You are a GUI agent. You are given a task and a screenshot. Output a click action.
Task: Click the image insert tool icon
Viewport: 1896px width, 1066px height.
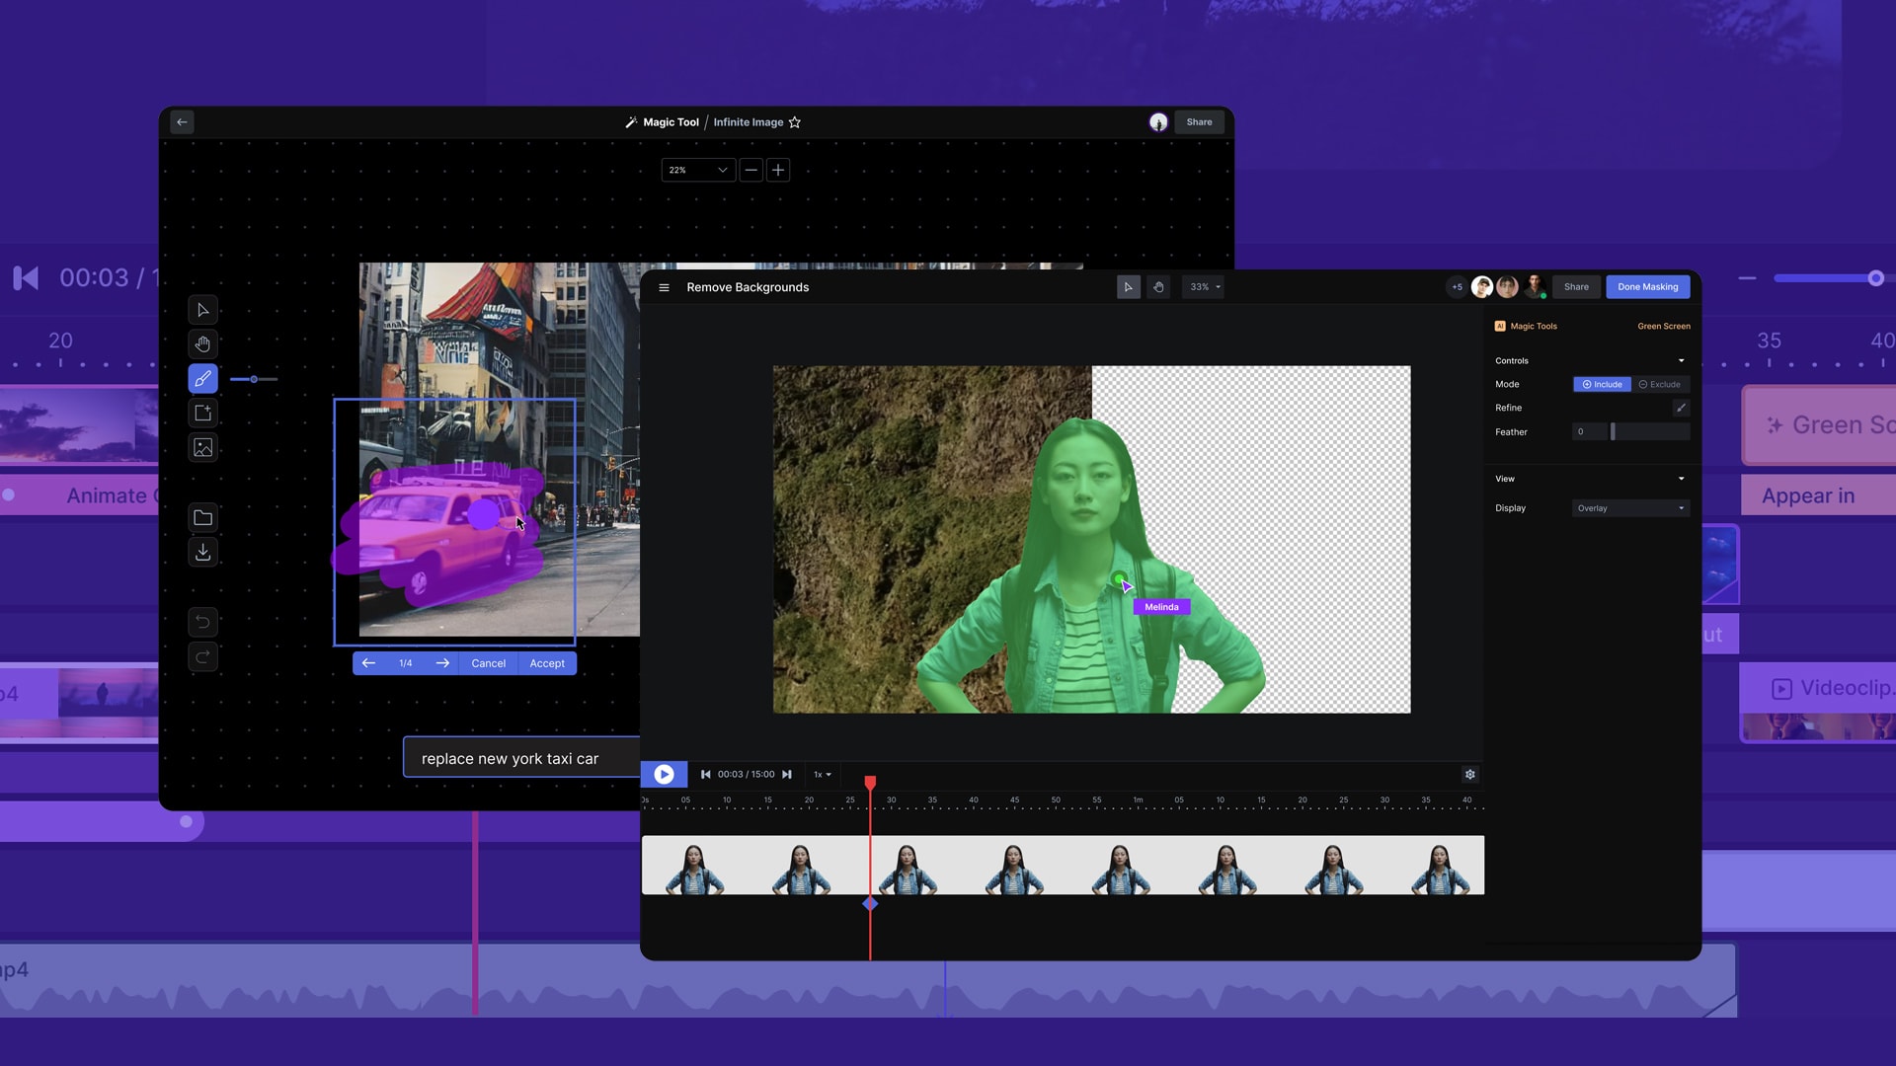pos(202,448)
